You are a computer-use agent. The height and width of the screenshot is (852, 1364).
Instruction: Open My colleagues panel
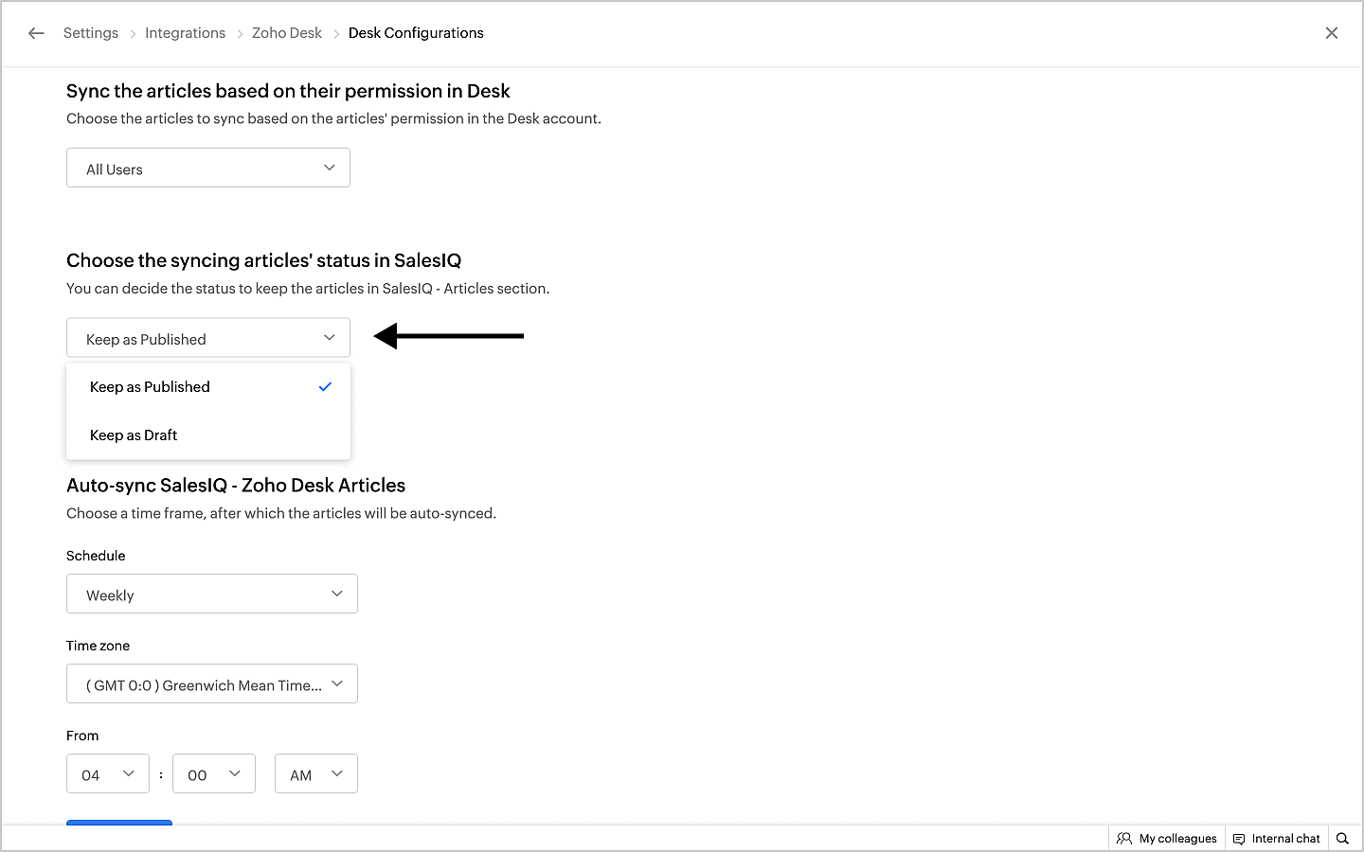[1177, 839]
